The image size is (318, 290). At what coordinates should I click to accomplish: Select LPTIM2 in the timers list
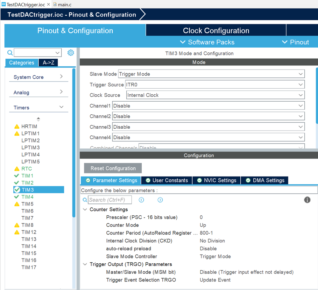pos(31,140)
